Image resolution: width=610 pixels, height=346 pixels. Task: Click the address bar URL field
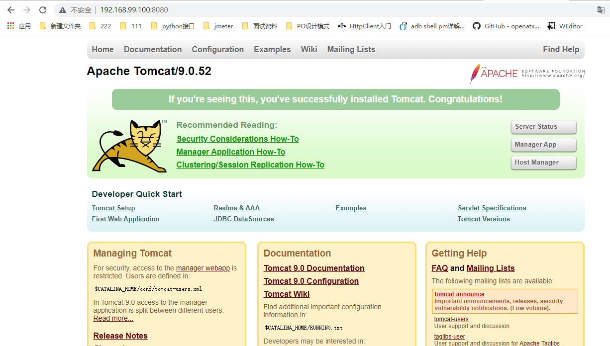(323, 10)
